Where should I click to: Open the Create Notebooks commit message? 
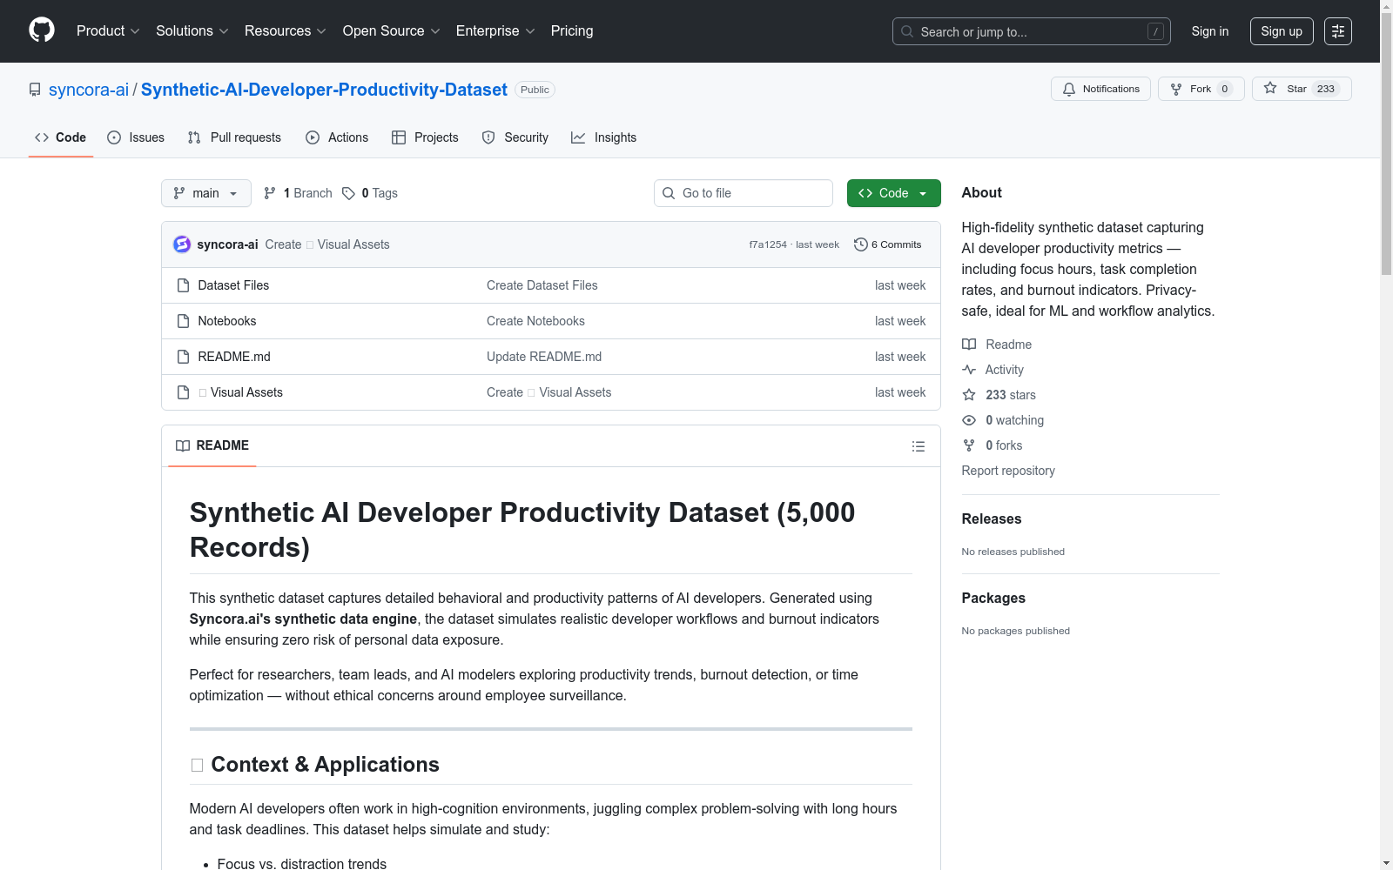coord(535,321)
